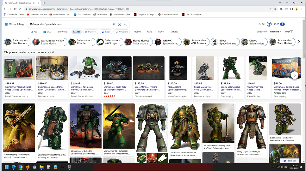The width and height of the screenshot is (306, 171).
Task: Open the Collections button
Action: (x=122, y=32)
